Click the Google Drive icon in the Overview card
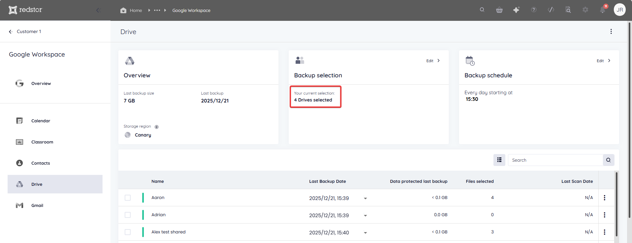 tap(130, 61)
